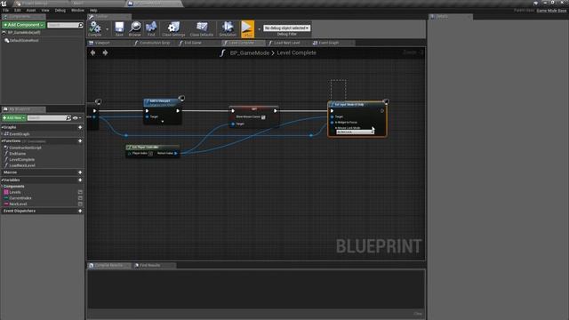
Task: Click the Add Component button
Action: (x=24, y=25)
